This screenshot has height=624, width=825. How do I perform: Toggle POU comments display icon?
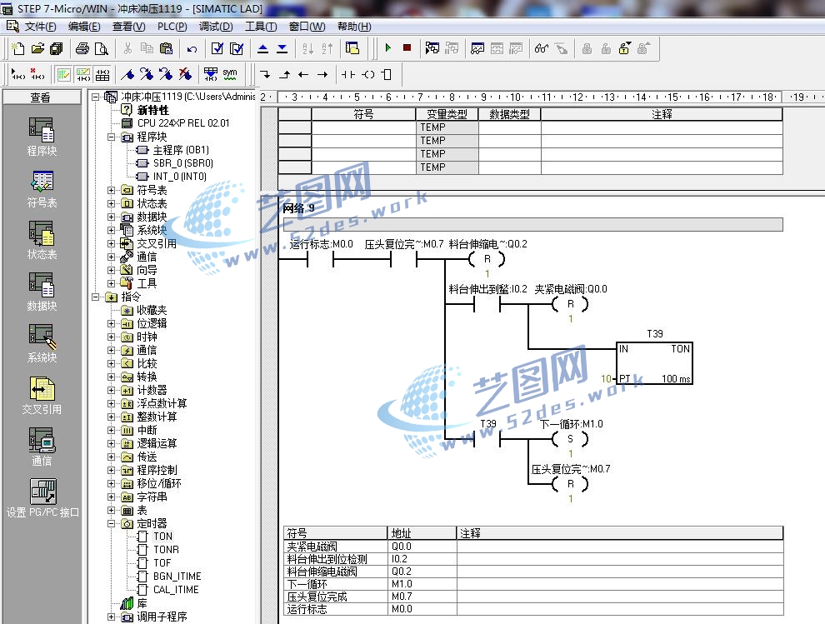[x=63, y=74]
